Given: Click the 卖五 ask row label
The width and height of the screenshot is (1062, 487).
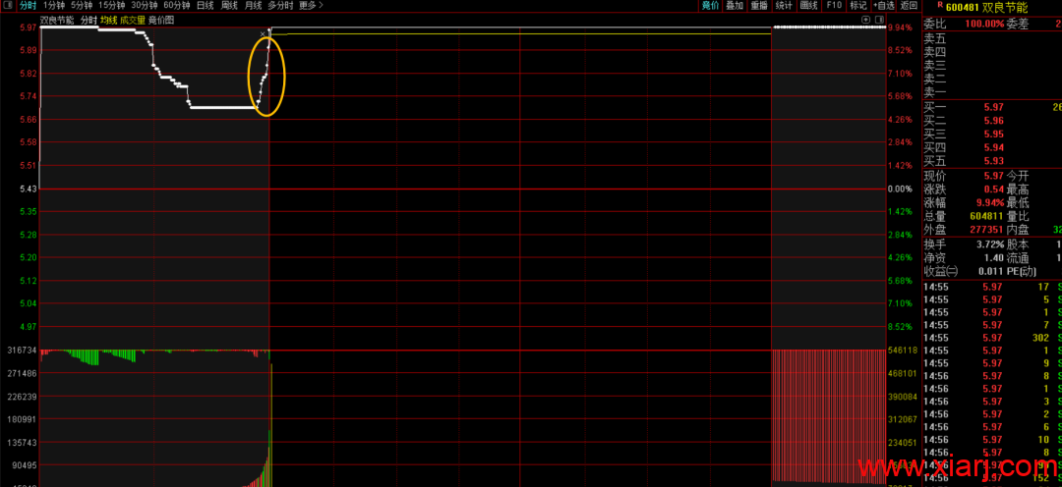Looking at the screenshot, I should [935, 38].
